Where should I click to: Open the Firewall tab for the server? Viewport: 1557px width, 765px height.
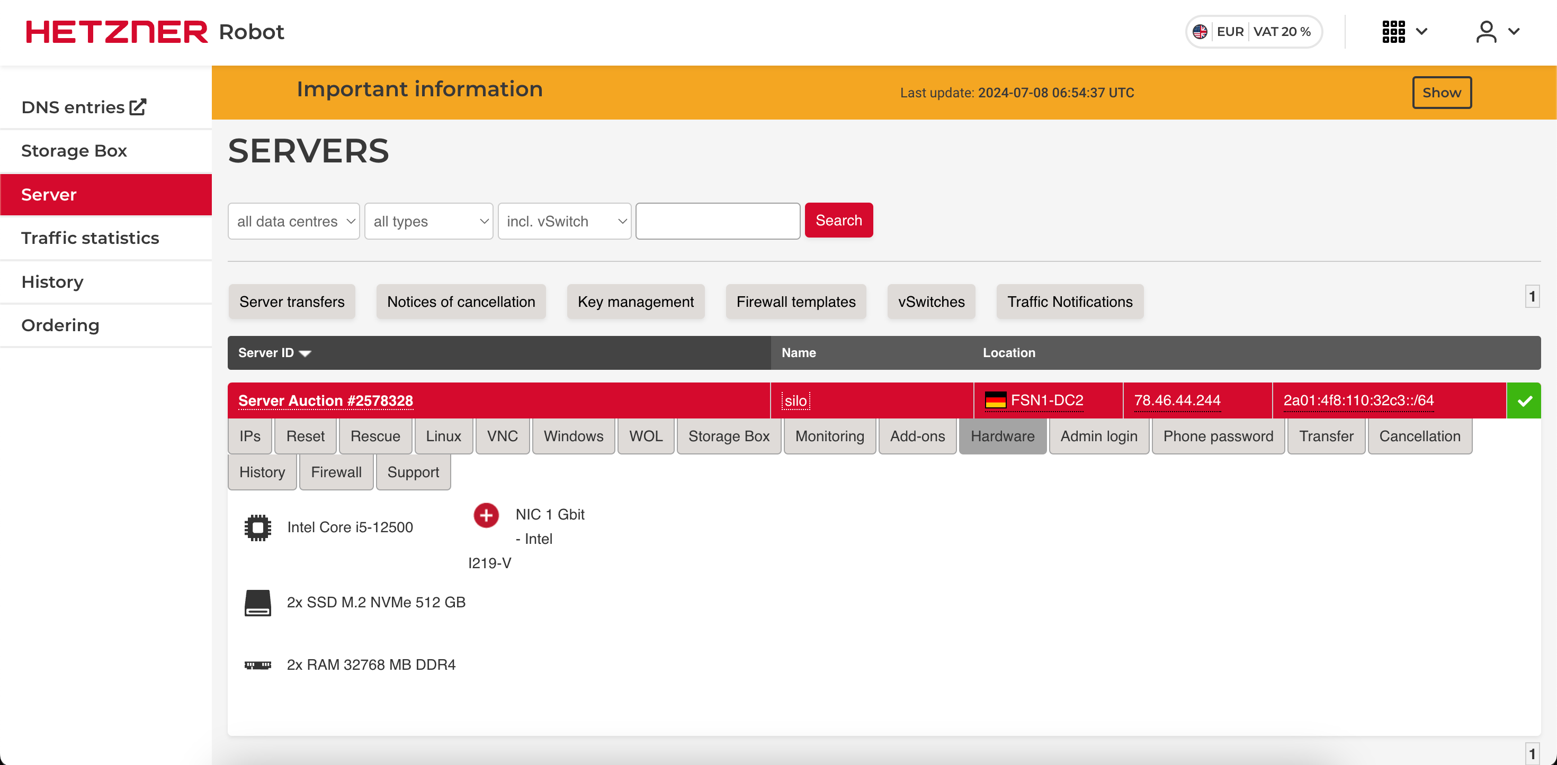point(336,471)
